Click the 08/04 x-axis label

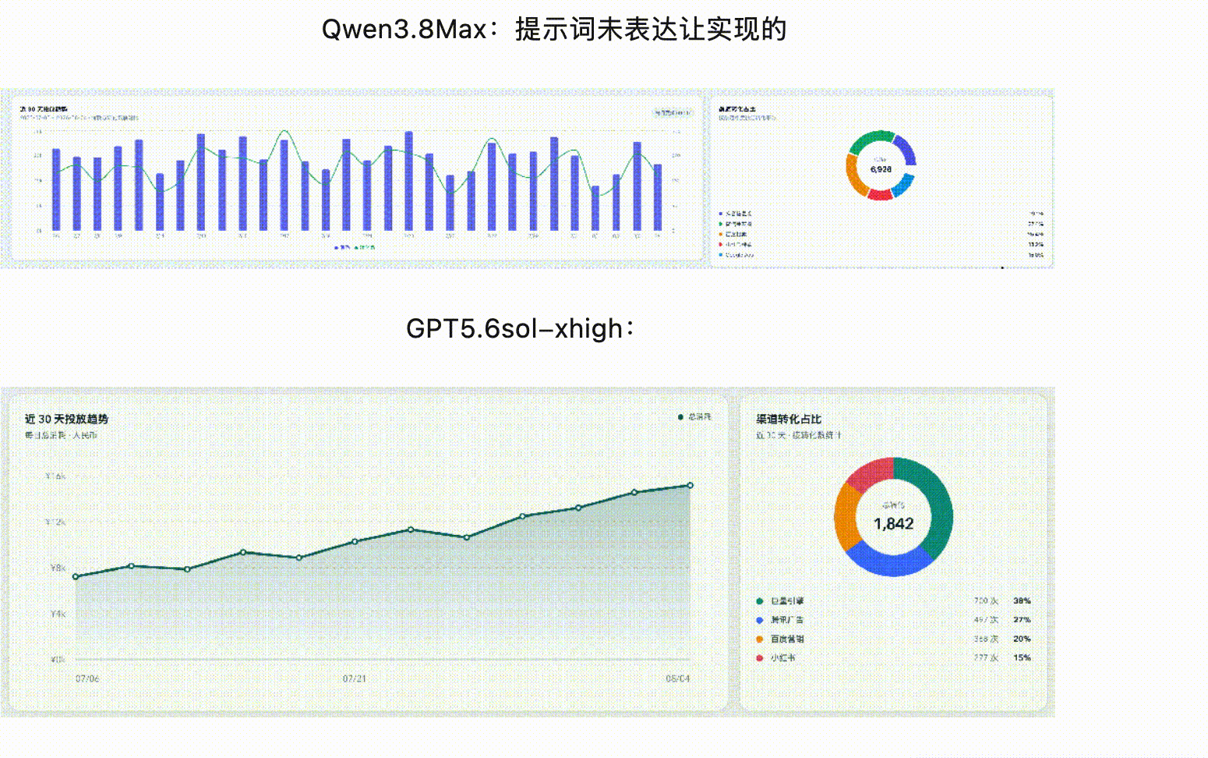pyautogui.click(x=677, y=679)
